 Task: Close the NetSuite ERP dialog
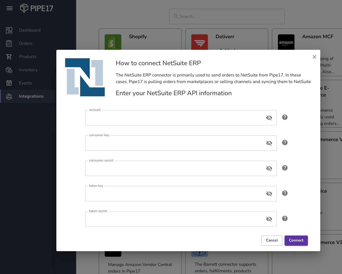pos(315,57)
